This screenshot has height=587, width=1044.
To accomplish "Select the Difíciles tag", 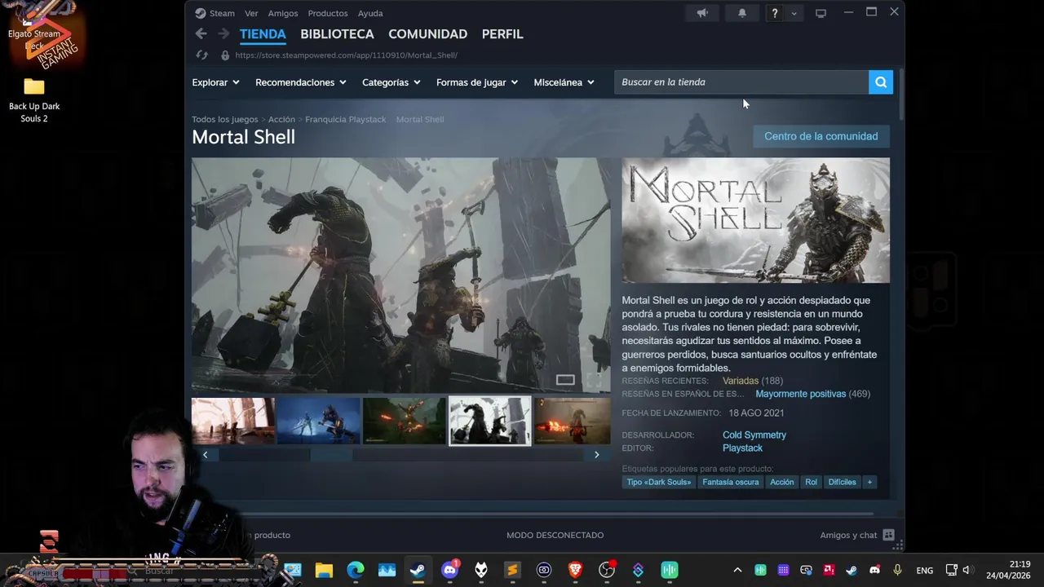I will point(842,482).
